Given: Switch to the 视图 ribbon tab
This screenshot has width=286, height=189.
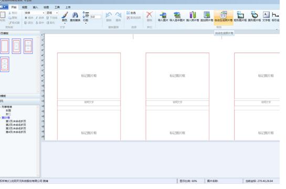Looking at the screenshot, I should 25,7.
